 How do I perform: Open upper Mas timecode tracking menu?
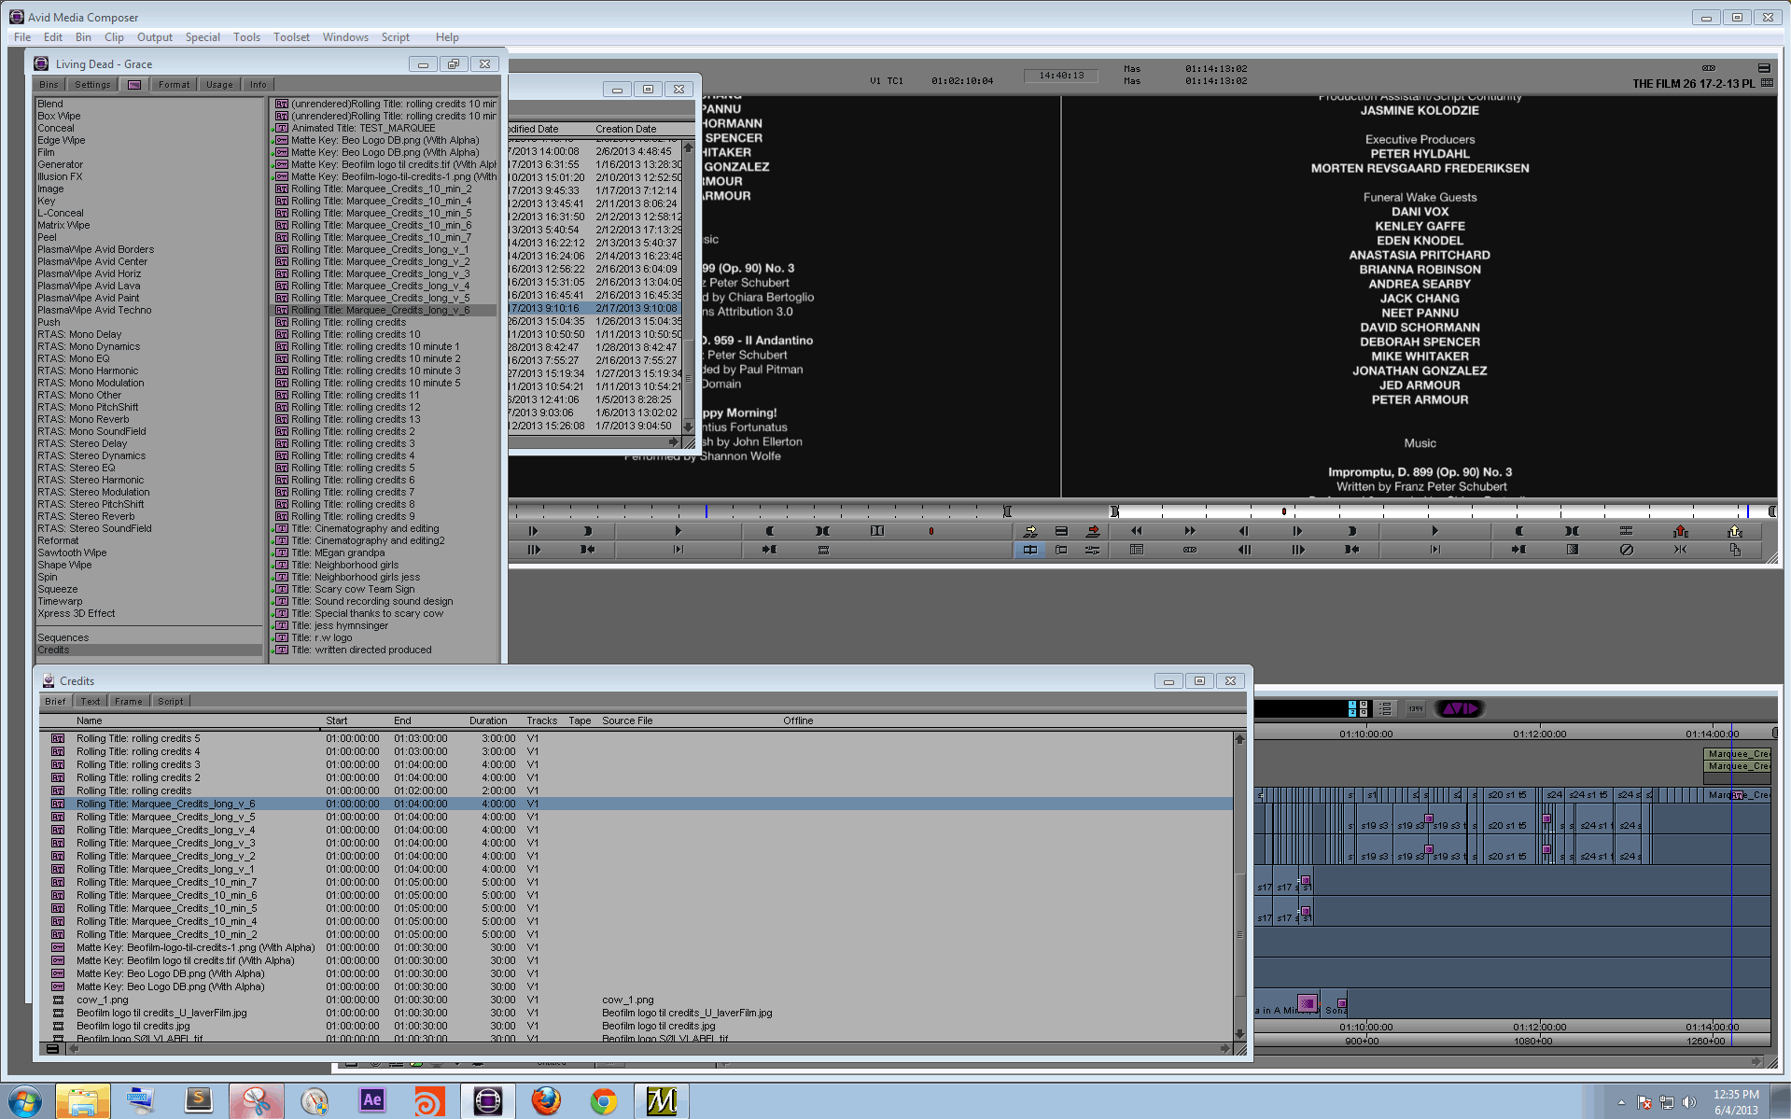pyautogui.click(x=1132, y=69)
